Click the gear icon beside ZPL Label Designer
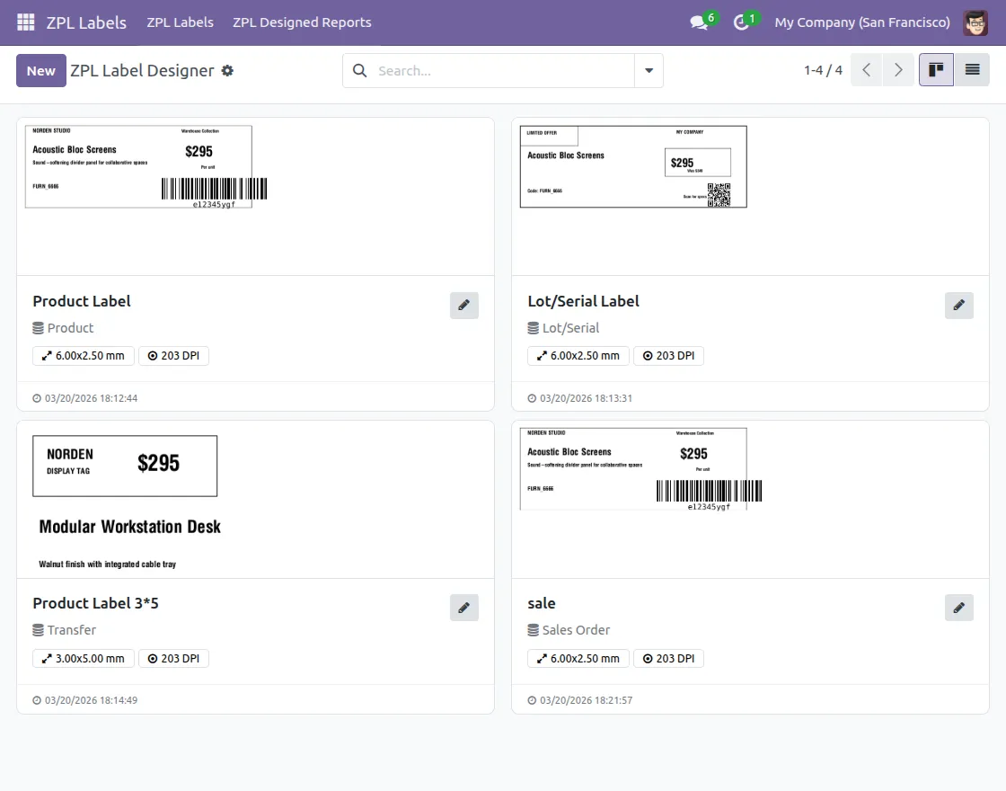The image size is (1006, 791). click(227, 71)
